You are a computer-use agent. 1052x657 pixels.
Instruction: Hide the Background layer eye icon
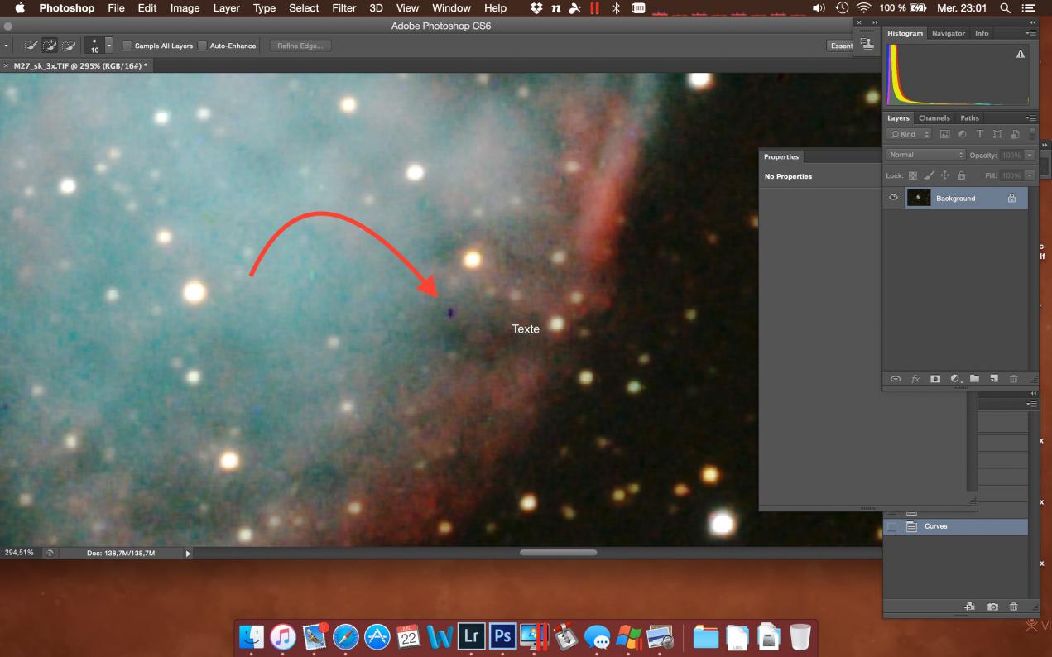pos(893,198)
